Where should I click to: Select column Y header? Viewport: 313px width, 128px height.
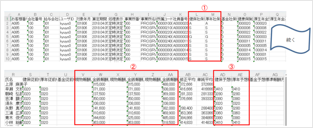[135, 75]
